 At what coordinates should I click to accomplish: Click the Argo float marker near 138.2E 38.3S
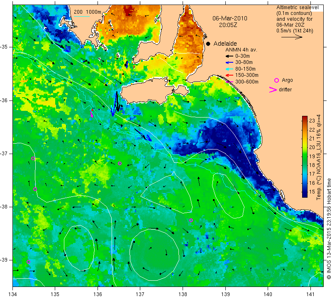pos(191,221)
